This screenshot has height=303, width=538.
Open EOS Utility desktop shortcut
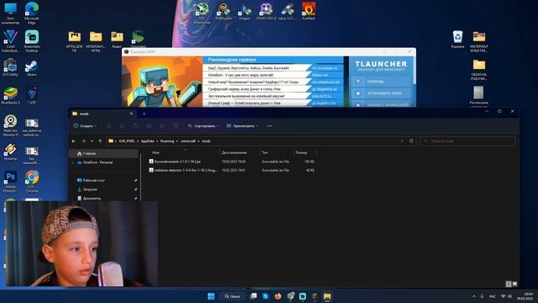[x=10, y=67]
